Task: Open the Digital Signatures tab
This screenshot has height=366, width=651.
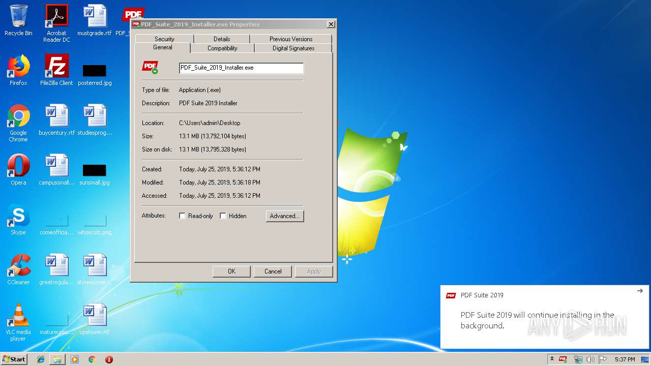Action: (x=293, y=48)
